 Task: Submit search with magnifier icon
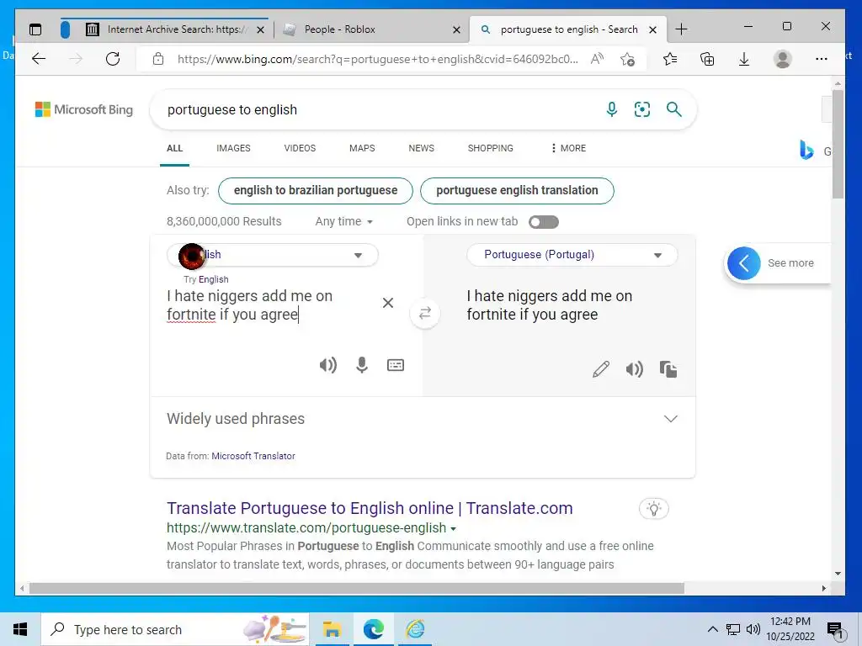674,109
